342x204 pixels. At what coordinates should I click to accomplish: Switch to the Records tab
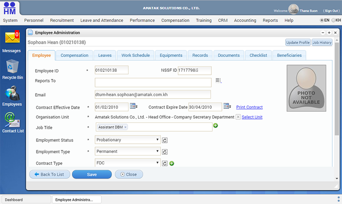pos(200,55)
